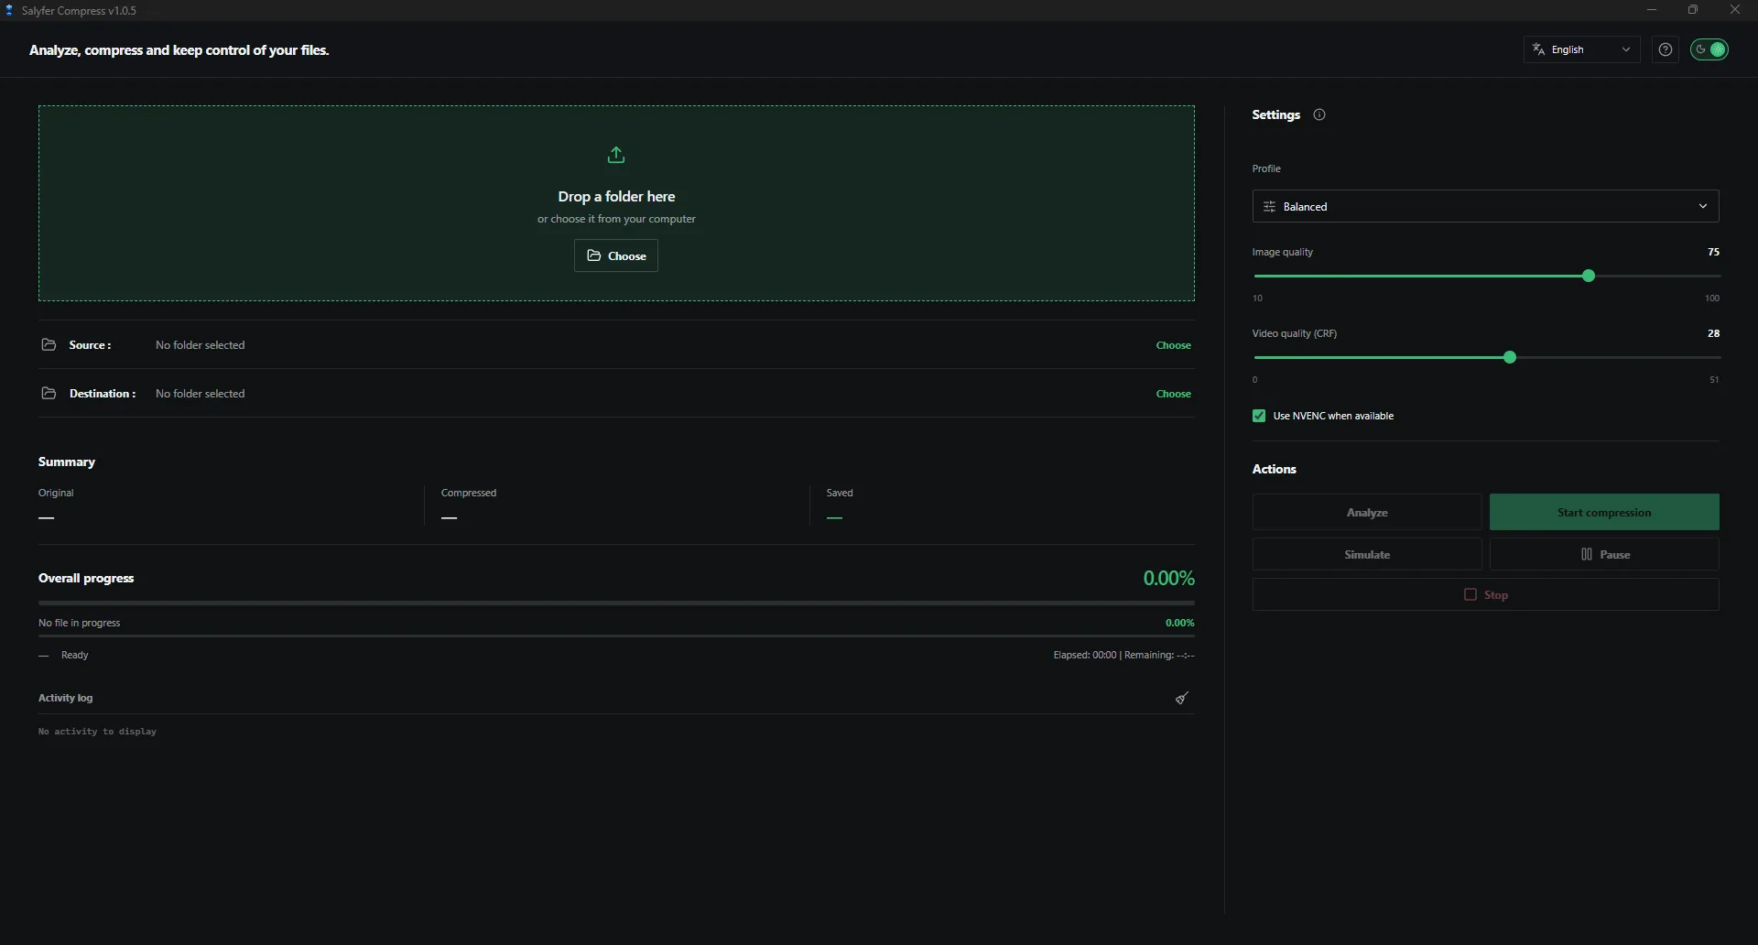The image size is (1758, 945).
Task: Click the Video quality value '28'
Action: (1713, 333)
